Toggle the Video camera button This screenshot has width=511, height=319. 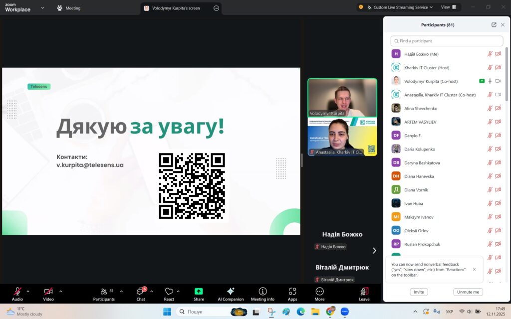point(48,292)
